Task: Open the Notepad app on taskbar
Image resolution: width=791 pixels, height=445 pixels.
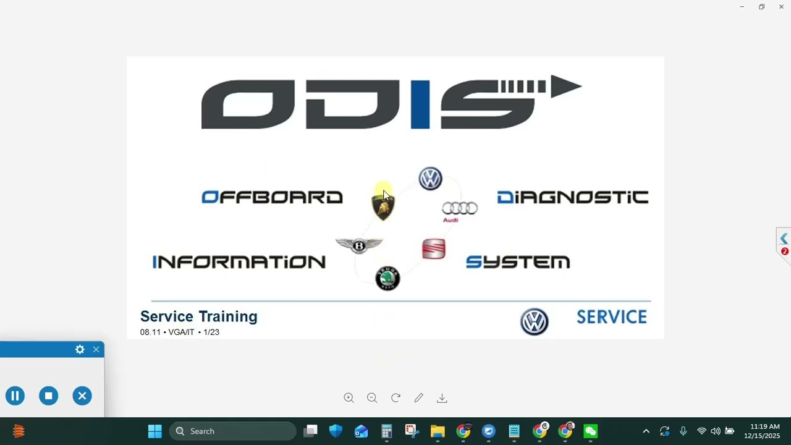Action: tap(514, 431)
